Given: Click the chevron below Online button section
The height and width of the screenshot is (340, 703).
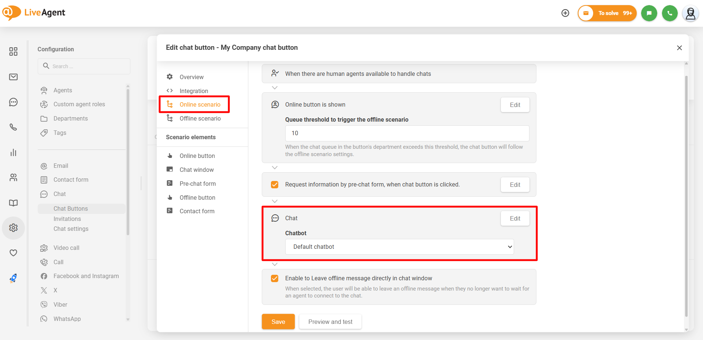Looking at the screenshot, I should tap(275, 167).
